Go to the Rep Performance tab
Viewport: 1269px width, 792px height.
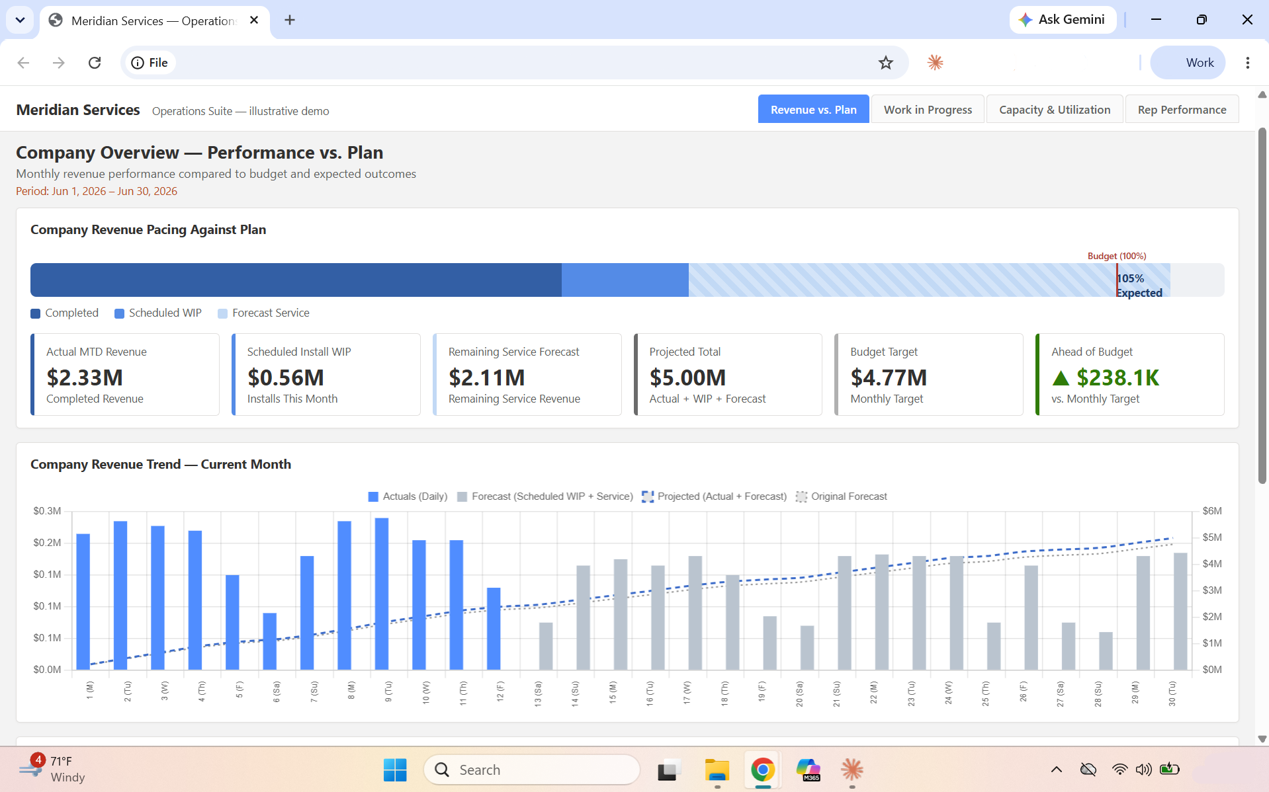(1182, 110)
